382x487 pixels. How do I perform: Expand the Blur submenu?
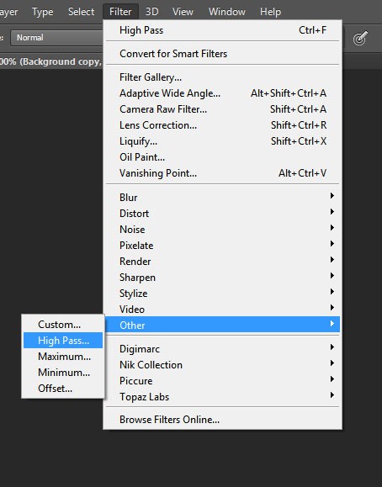222,197
